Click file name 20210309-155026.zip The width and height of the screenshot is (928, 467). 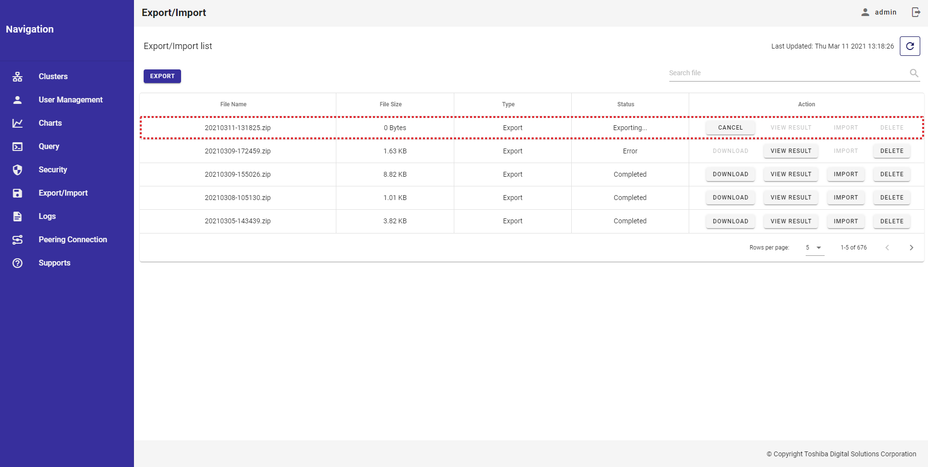(x=238, y=174)
